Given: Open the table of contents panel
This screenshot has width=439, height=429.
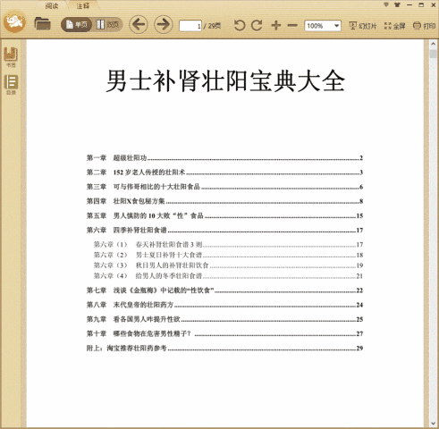Looking at the screenshot, I should tap(11, 85).
